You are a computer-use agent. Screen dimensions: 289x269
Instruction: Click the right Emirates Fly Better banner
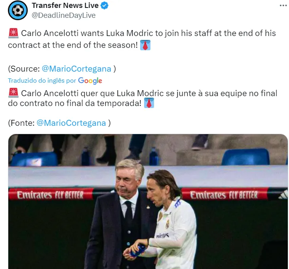pyautogui.click(x=224, y=194)
